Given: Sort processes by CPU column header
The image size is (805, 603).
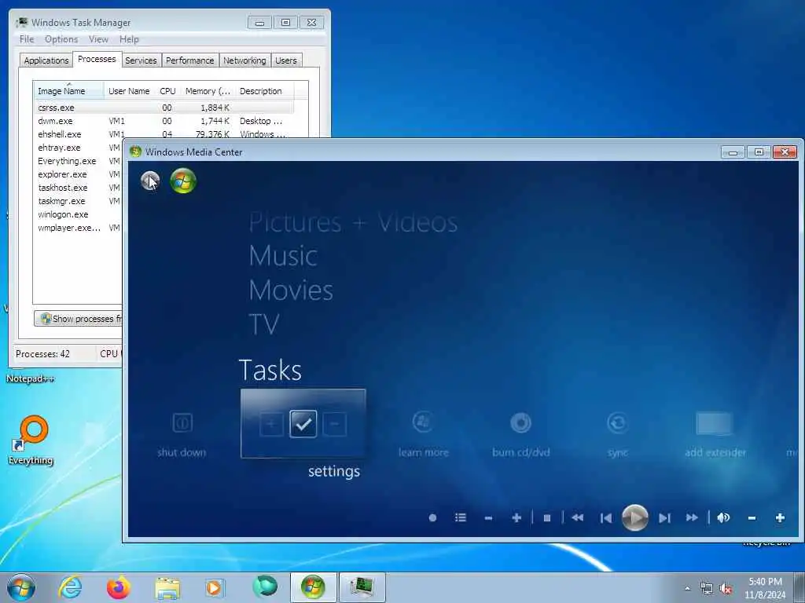Looking at the screenshot, I should coord(167,91).
